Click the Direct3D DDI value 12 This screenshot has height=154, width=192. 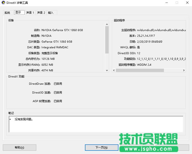139,53
